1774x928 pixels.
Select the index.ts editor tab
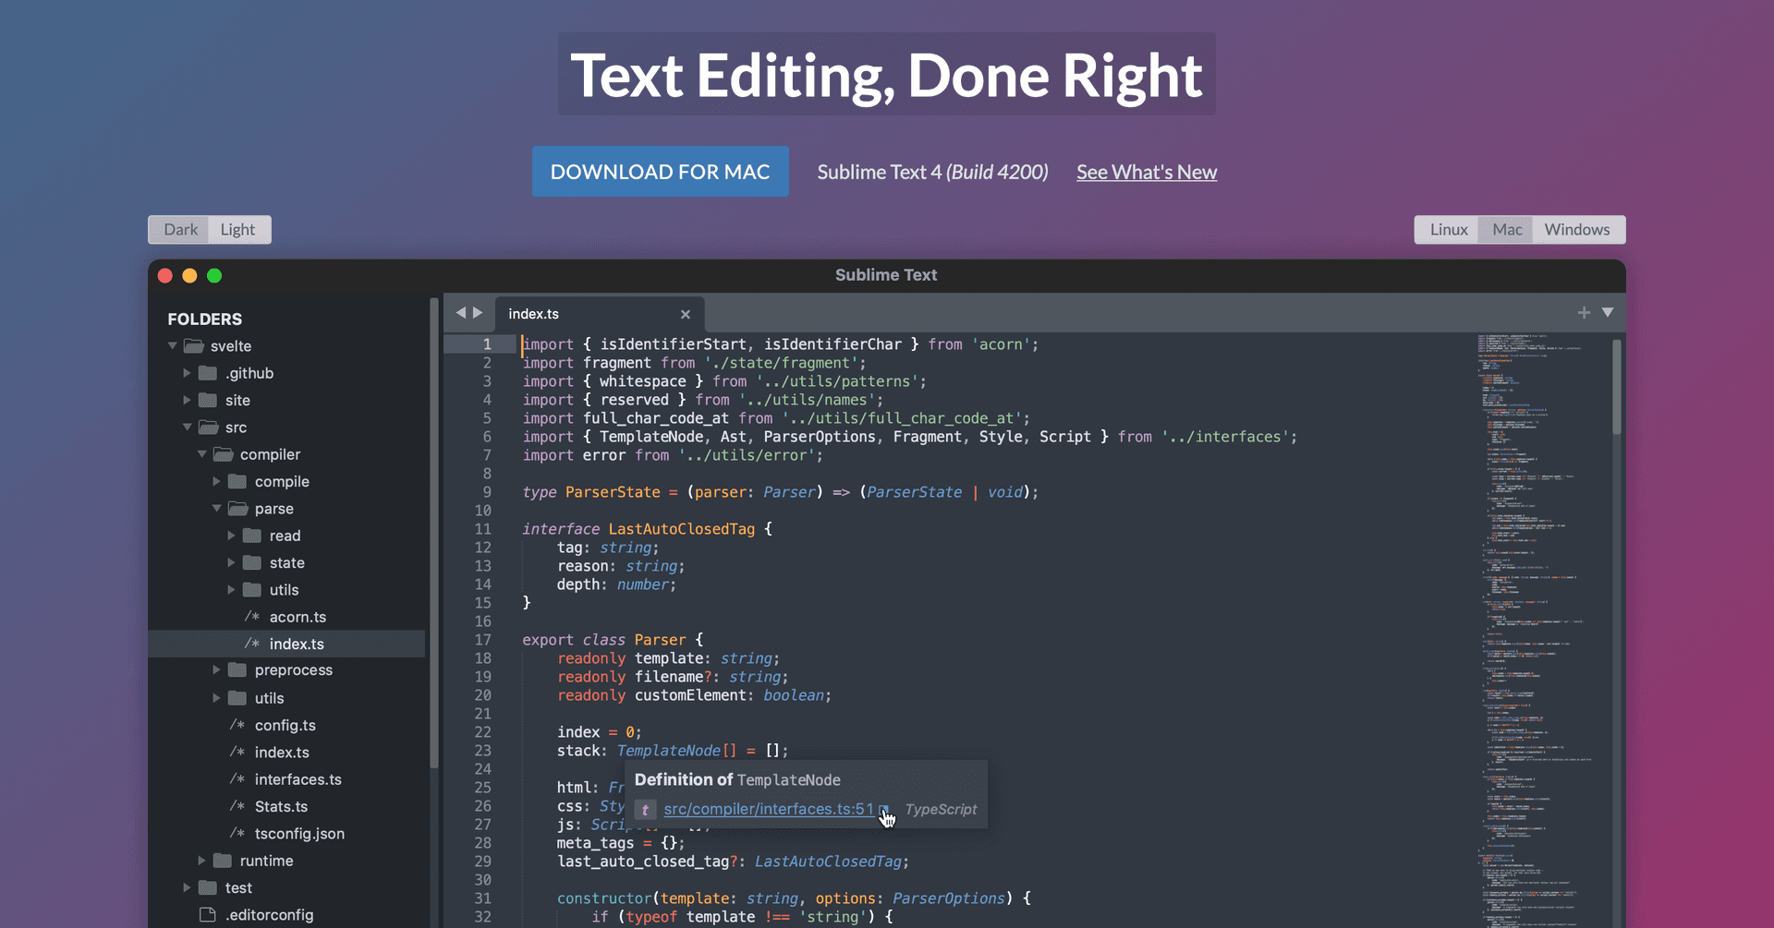(x=600, y=314)
